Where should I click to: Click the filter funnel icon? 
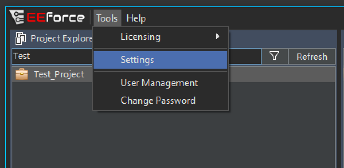pos(275,56)
